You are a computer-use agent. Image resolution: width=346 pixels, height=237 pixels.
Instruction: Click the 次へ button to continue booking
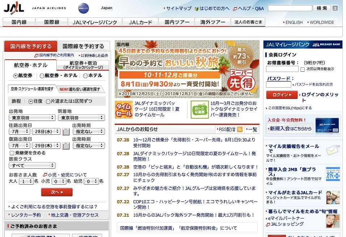coord(56,192)
